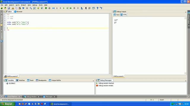This screenshot has height=106, width=190.
Task: Click the blue Help question mark icon
Action: 97,8
